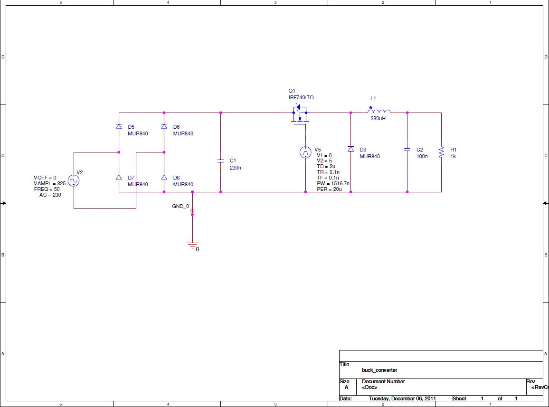The image size is (549, 407).
Task: Select the V2 AC voltage source symbol
Action: tap(74, 181)
